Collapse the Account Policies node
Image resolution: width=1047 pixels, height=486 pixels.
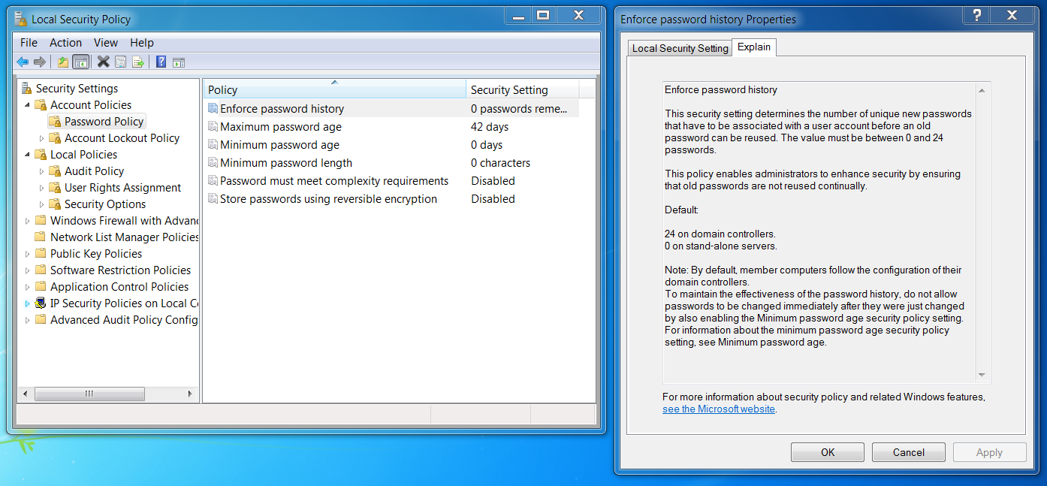coord(28,104)
